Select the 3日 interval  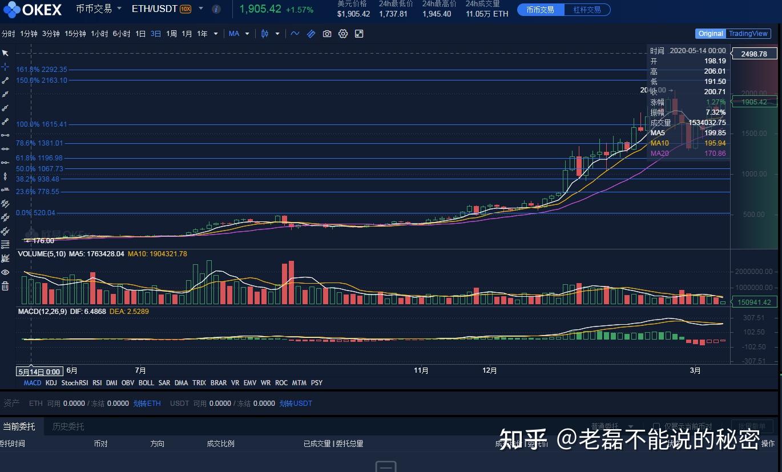[x=156, y=34]
